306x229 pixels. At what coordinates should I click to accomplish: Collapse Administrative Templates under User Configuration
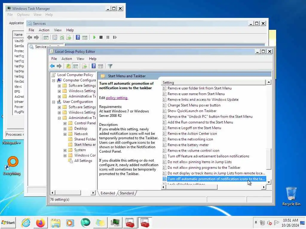point(59,118)
